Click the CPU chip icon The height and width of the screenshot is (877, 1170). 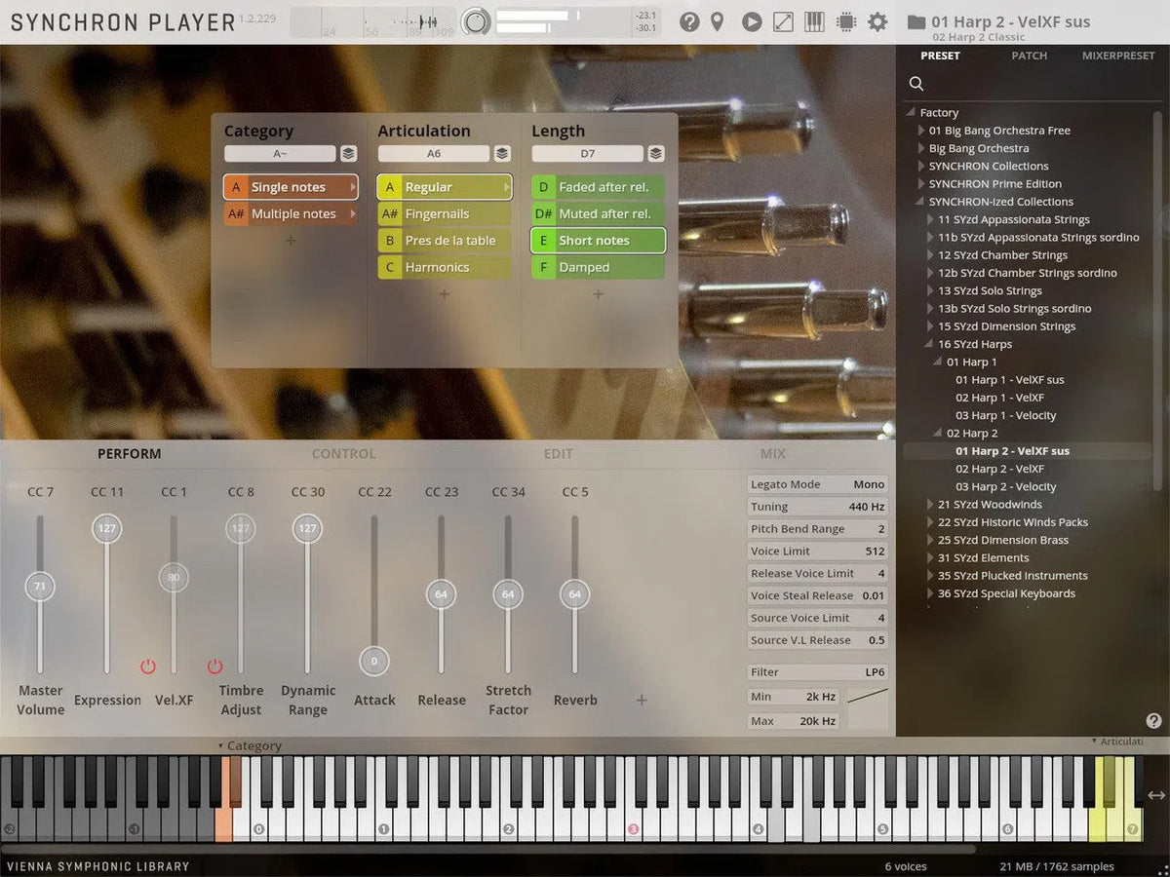845,21
